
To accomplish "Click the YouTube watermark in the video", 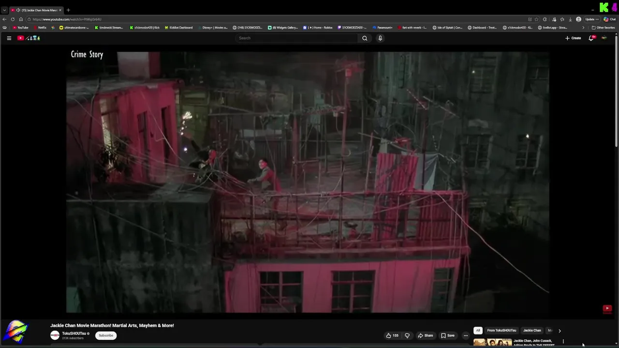I will 607,308.
